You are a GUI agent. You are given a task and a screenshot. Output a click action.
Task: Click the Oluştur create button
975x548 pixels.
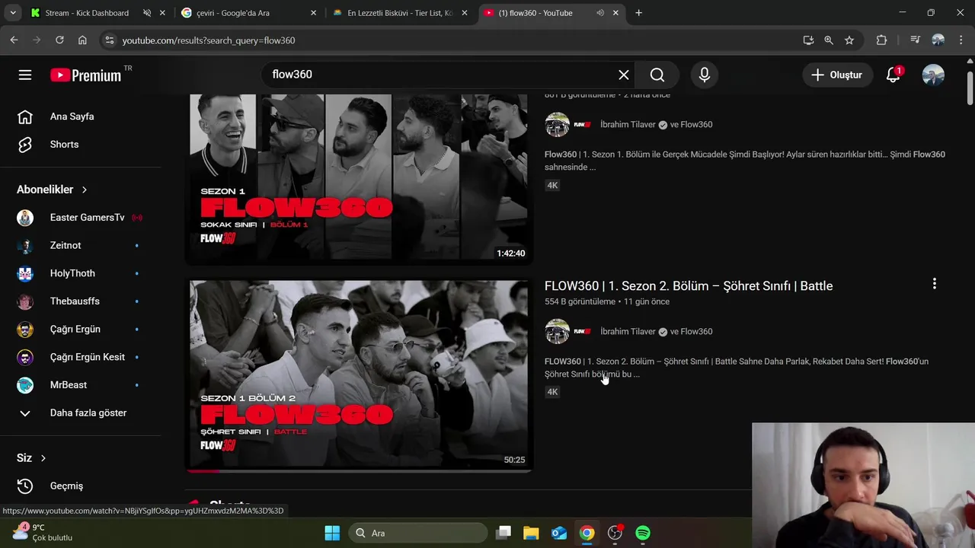coord(836,75)
